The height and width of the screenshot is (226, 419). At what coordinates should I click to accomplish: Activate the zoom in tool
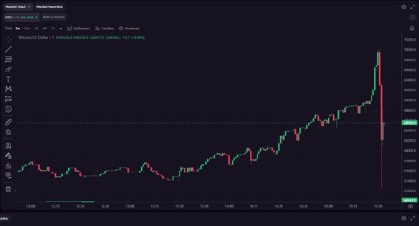click(x=9, y=132)
